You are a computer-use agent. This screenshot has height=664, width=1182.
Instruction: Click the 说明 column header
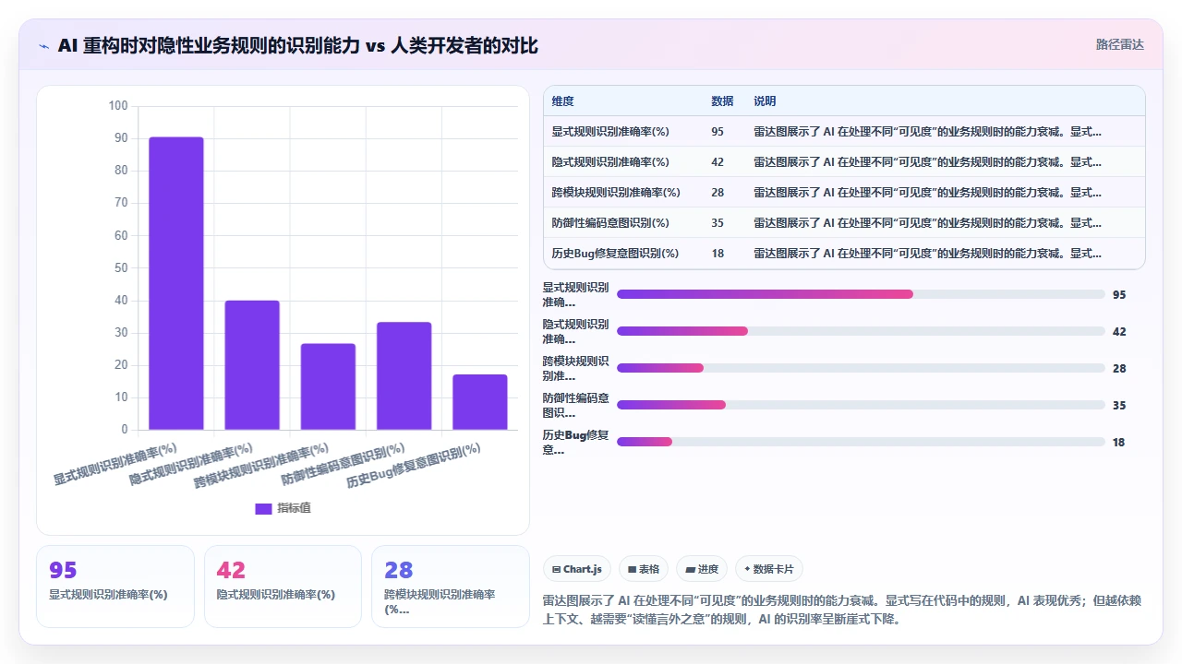point(765,101)
